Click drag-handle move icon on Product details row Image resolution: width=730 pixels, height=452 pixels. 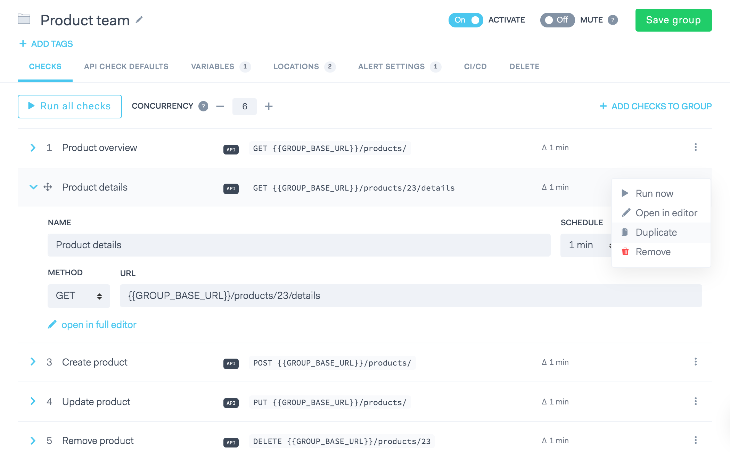click(x=48, y=187)
